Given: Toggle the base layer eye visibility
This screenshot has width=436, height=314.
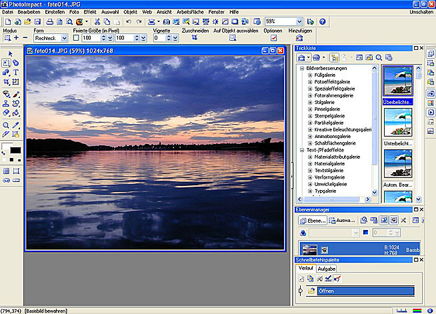Looking at the screenshot, I should (x=324, y=250).
